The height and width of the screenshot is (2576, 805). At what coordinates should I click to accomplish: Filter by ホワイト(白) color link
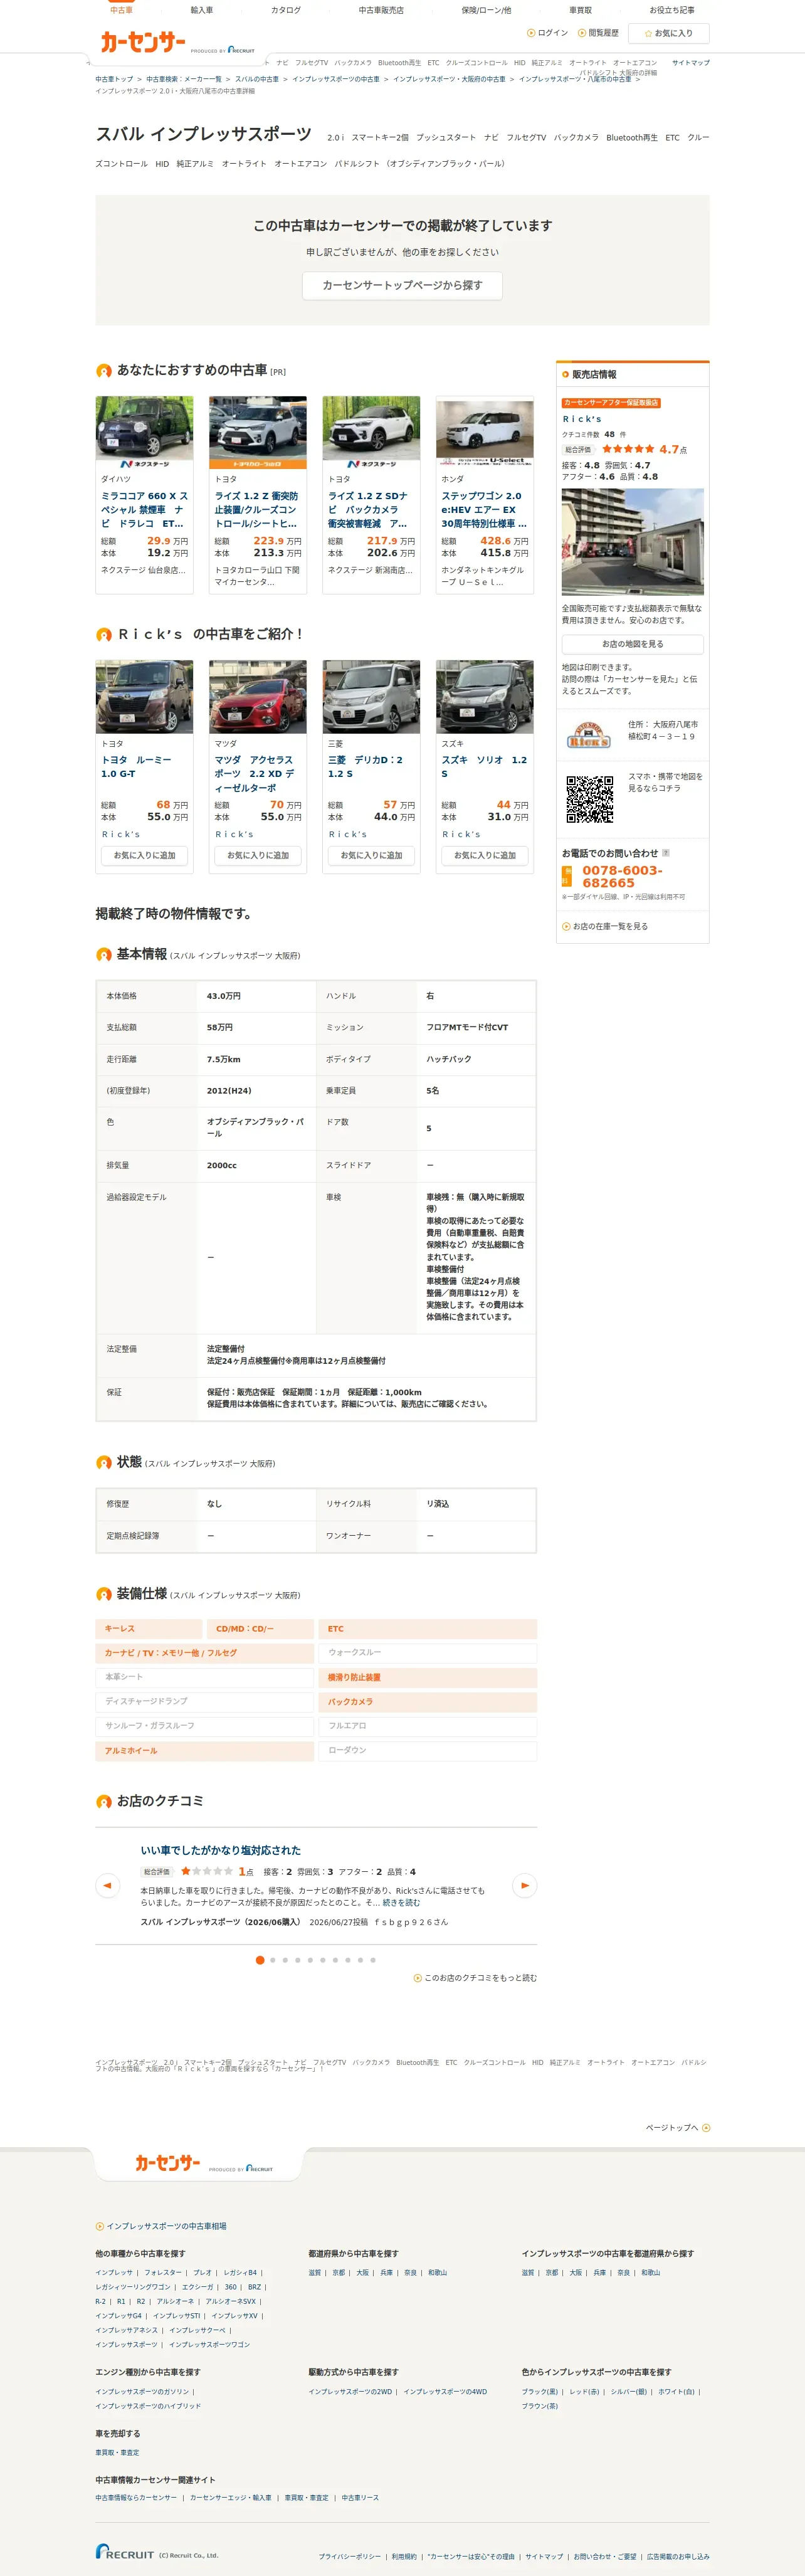[x=676, y=2392]
